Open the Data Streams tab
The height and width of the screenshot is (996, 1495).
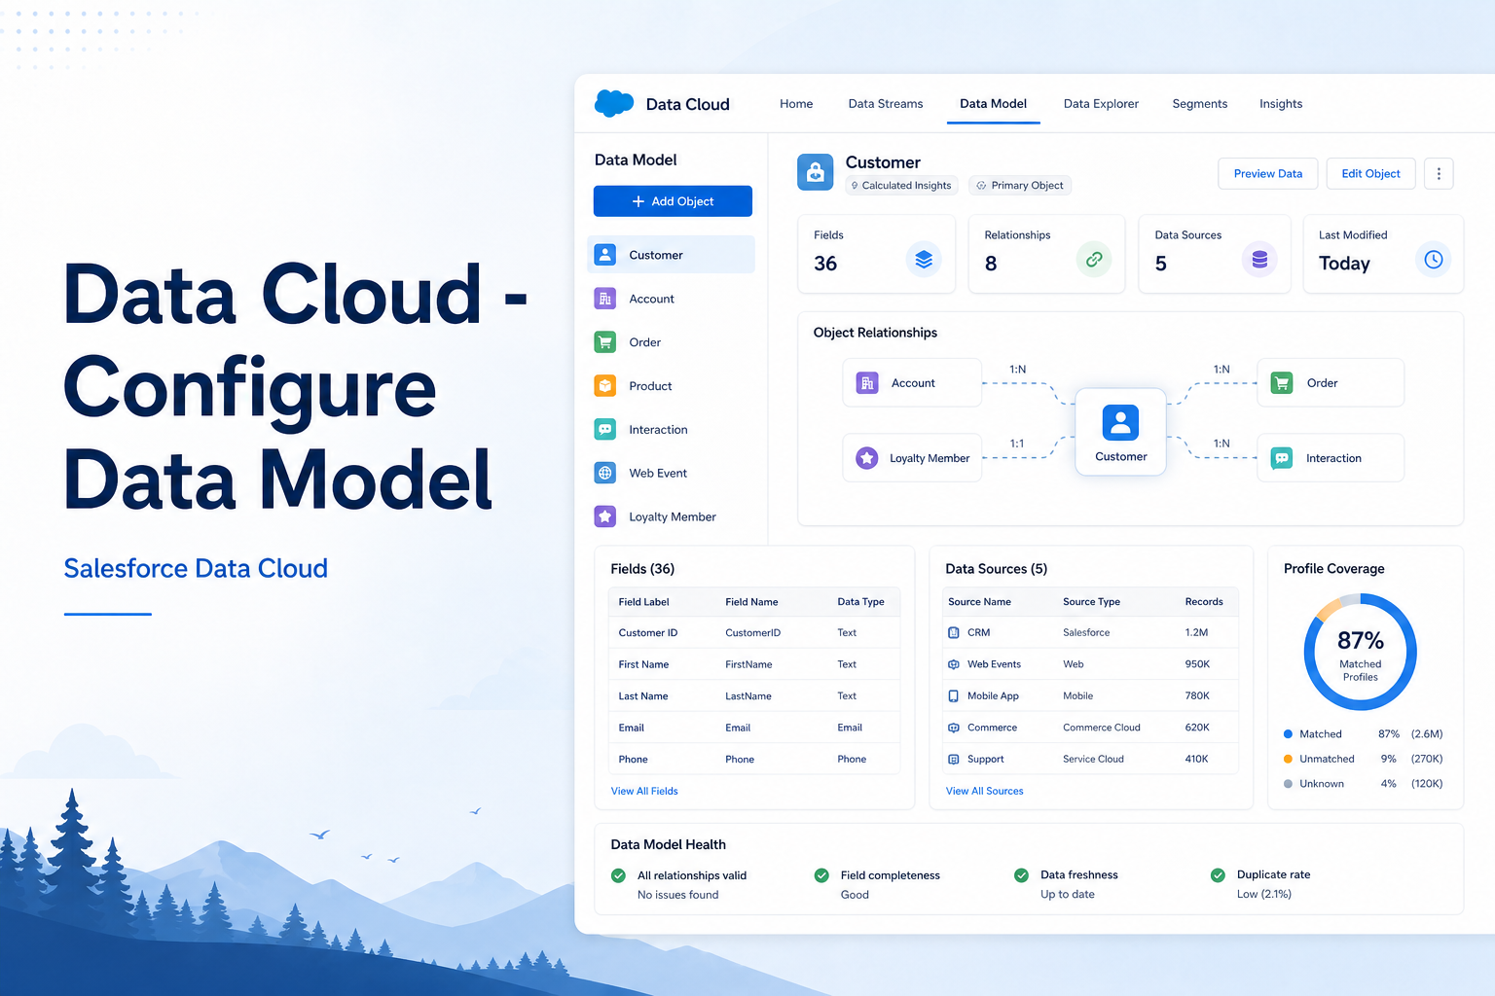(886, 104)
